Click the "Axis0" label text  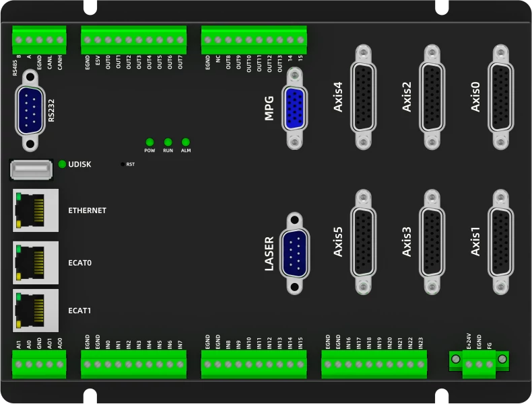[x=475, y=97]
